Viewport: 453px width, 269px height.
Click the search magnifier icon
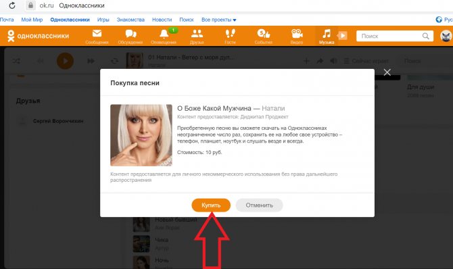426,36
